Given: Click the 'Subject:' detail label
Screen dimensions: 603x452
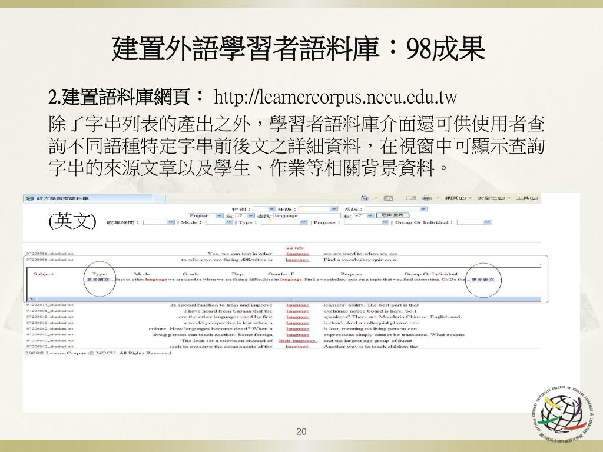Looking at the screenshot, I should (44, 274).
